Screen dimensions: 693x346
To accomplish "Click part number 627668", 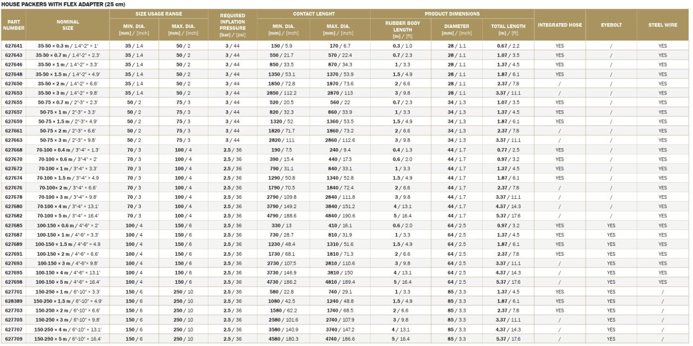I will [14, 150].
